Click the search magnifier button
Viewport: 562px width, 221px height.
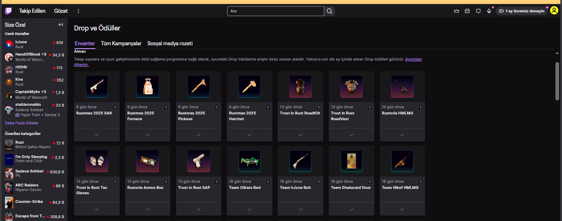pyautogui.click(x=330, y=11)
